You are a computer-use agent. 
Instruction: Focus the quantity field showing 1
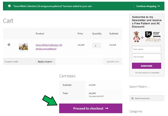(x=97, y=45)
